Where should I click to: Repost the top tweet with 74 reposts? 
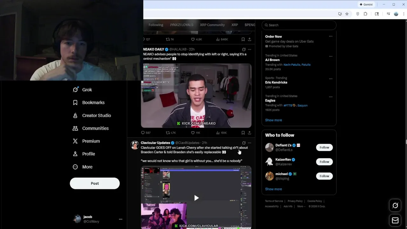point(170,39)
